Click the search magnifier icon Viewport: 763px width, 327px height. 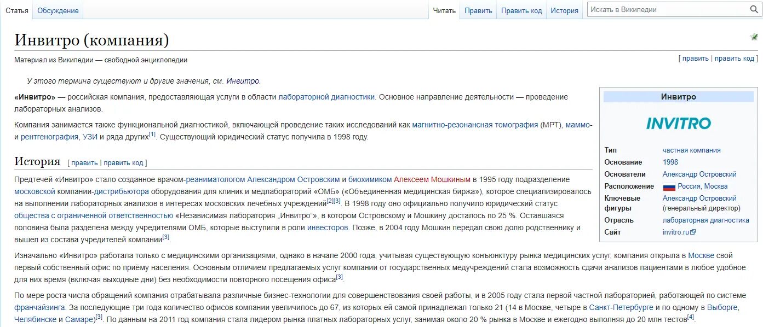(x=754, y=9)
